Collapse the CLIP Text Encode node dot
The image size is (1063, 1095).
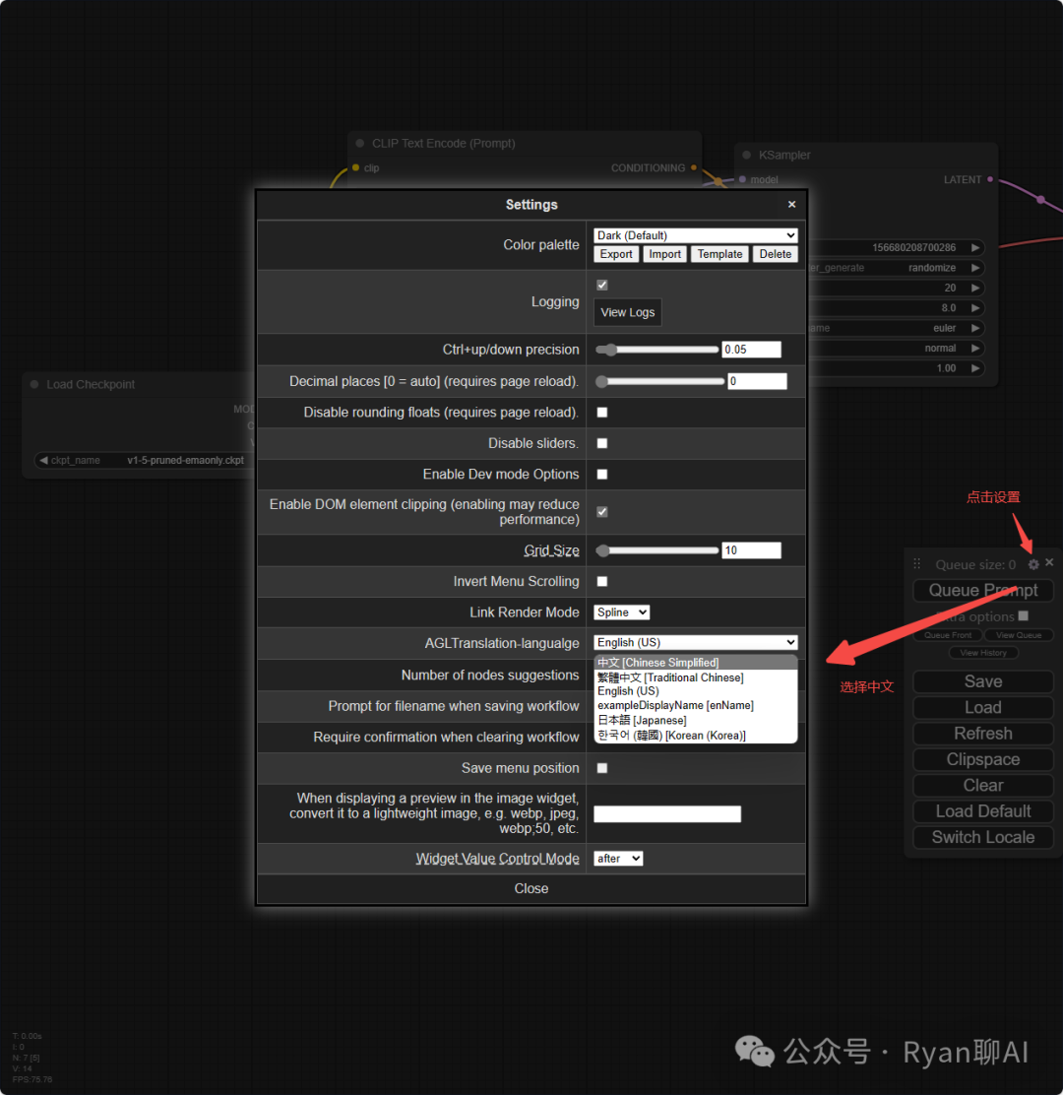(360, 143)
